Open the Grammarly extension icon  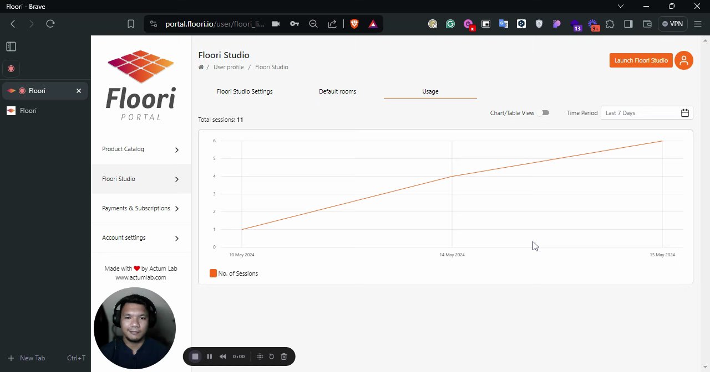click(x=450, y=24)
